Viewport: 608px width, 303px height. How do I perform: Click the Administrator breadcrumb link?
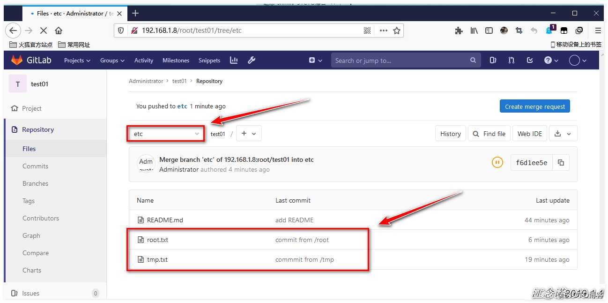[x=146, y=81]
